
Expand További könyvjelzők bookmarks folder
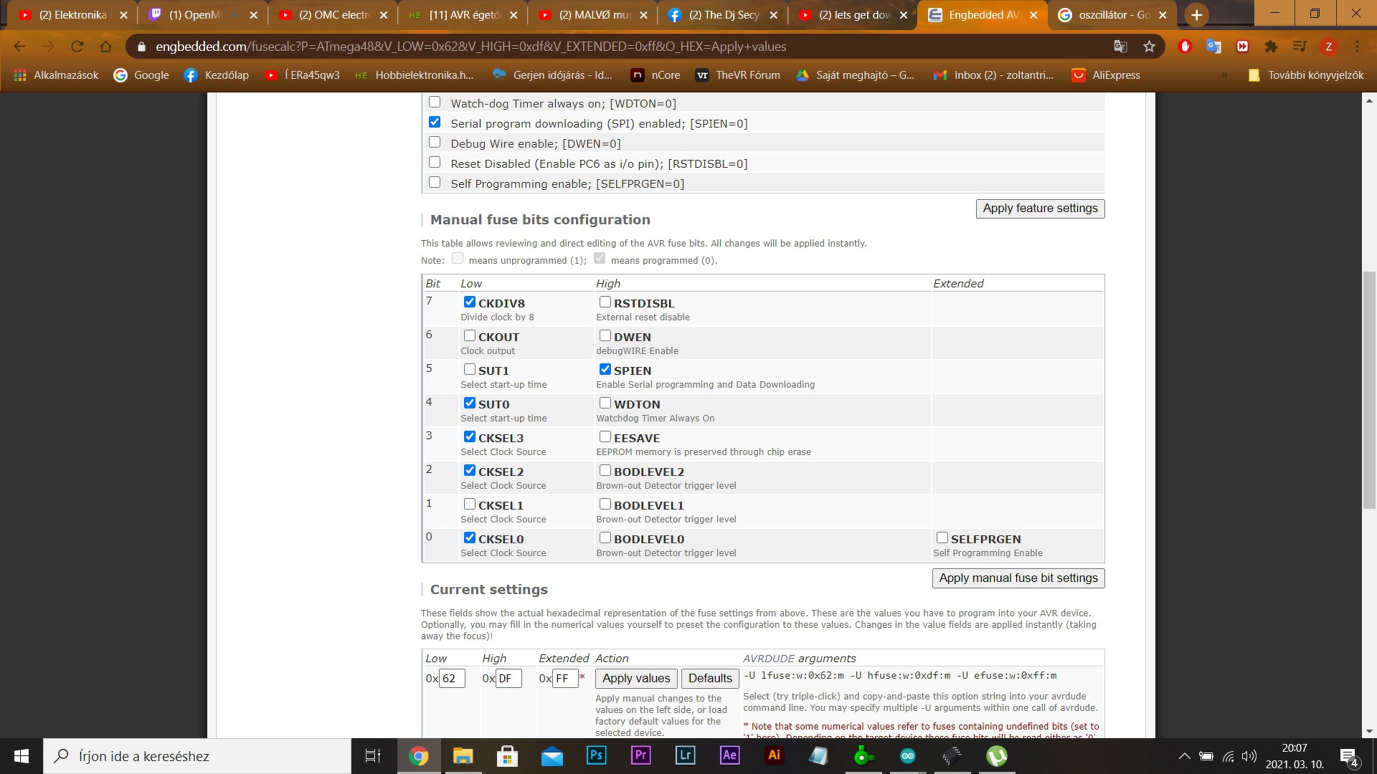1305,75
